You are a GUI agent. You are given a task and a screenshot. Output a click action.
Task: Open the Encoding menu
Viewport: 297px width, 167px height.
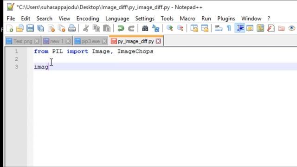88,19
